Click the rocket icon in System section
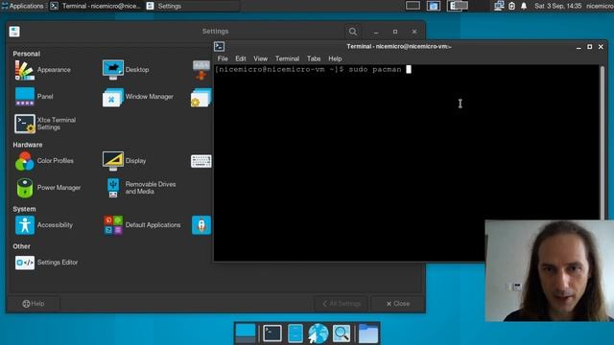 click(x=201, y=225)
